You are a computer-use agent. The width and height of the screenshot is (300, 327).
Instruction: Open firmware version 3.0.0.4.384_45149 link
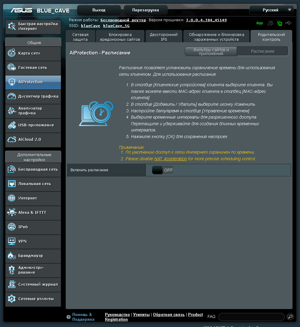click(x=206, y=20)
